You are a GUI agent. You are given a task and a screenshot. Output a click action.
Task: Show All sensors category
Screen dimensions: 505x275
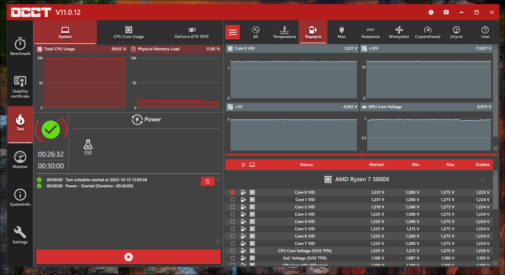pyautogui.click(x=256, y=32)
